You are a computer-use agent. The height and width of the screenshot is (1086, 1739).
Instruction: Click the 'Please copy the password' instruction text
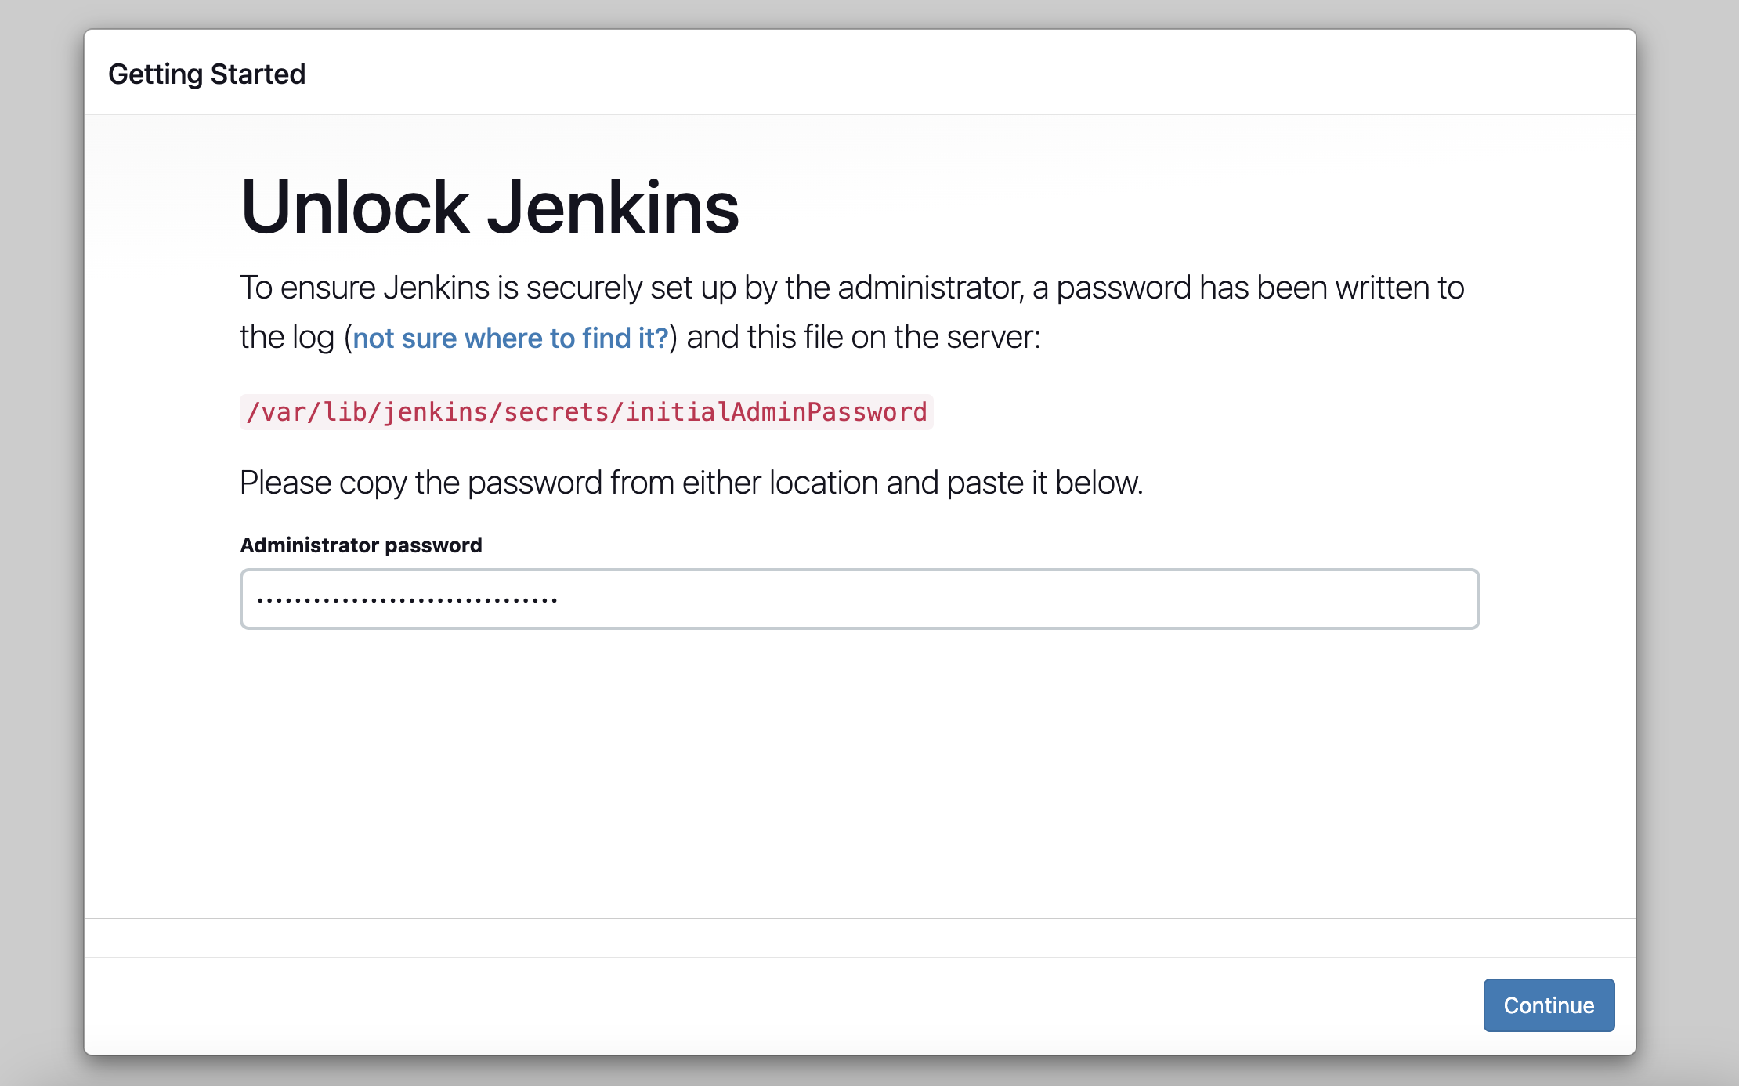click(x=691, y=483)
